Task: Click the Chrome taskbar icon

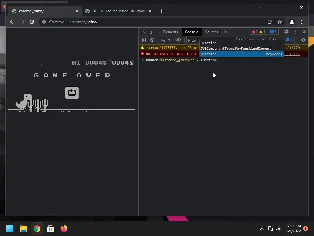Action: tap(37, 229)
